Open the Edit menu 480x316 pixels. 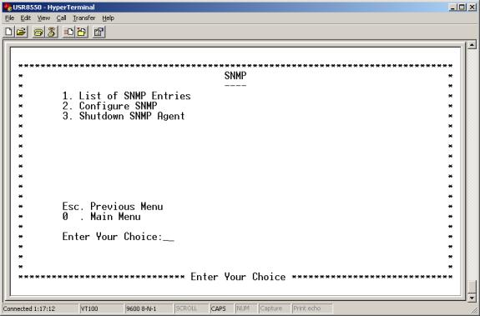coord(26,18)
